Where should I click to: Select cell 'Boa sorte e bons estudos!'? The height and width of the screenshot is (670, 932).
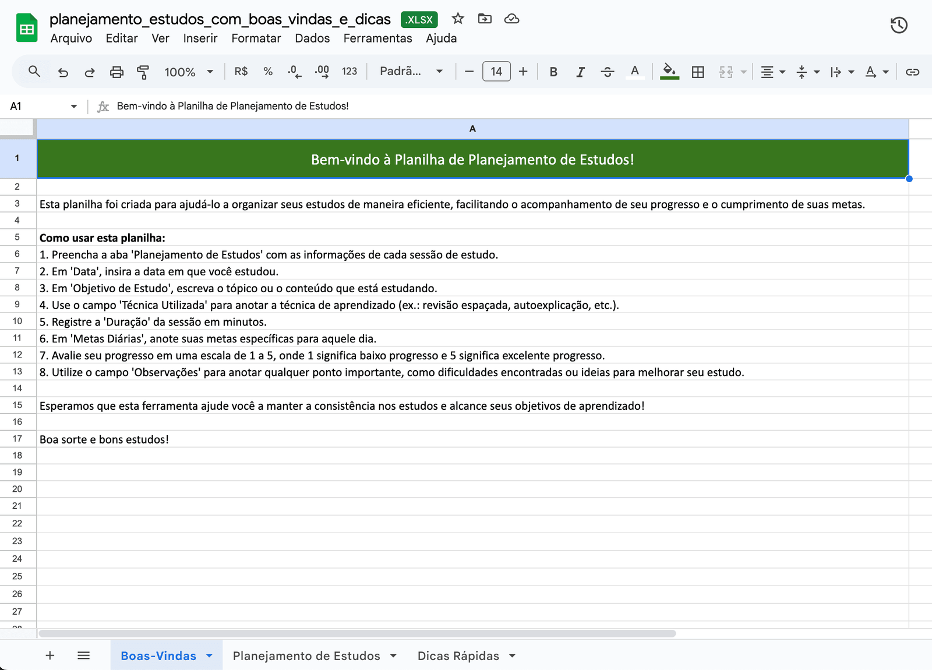pos(472,439)
